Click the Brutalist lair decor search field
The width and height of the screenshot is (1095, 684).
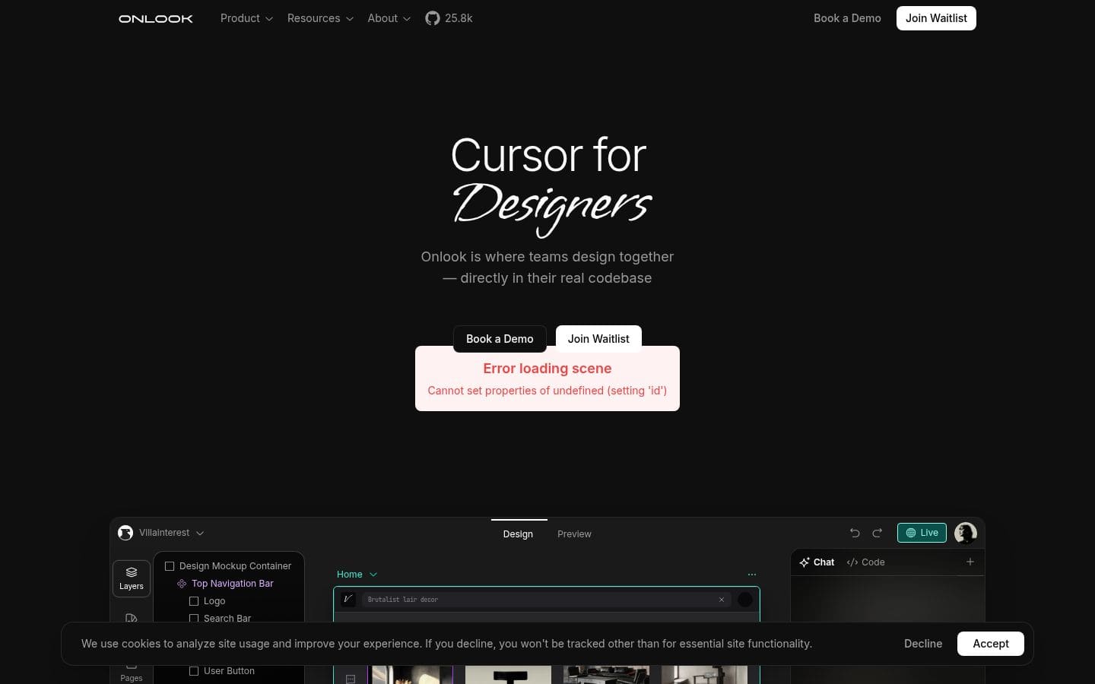click(546, 600)
